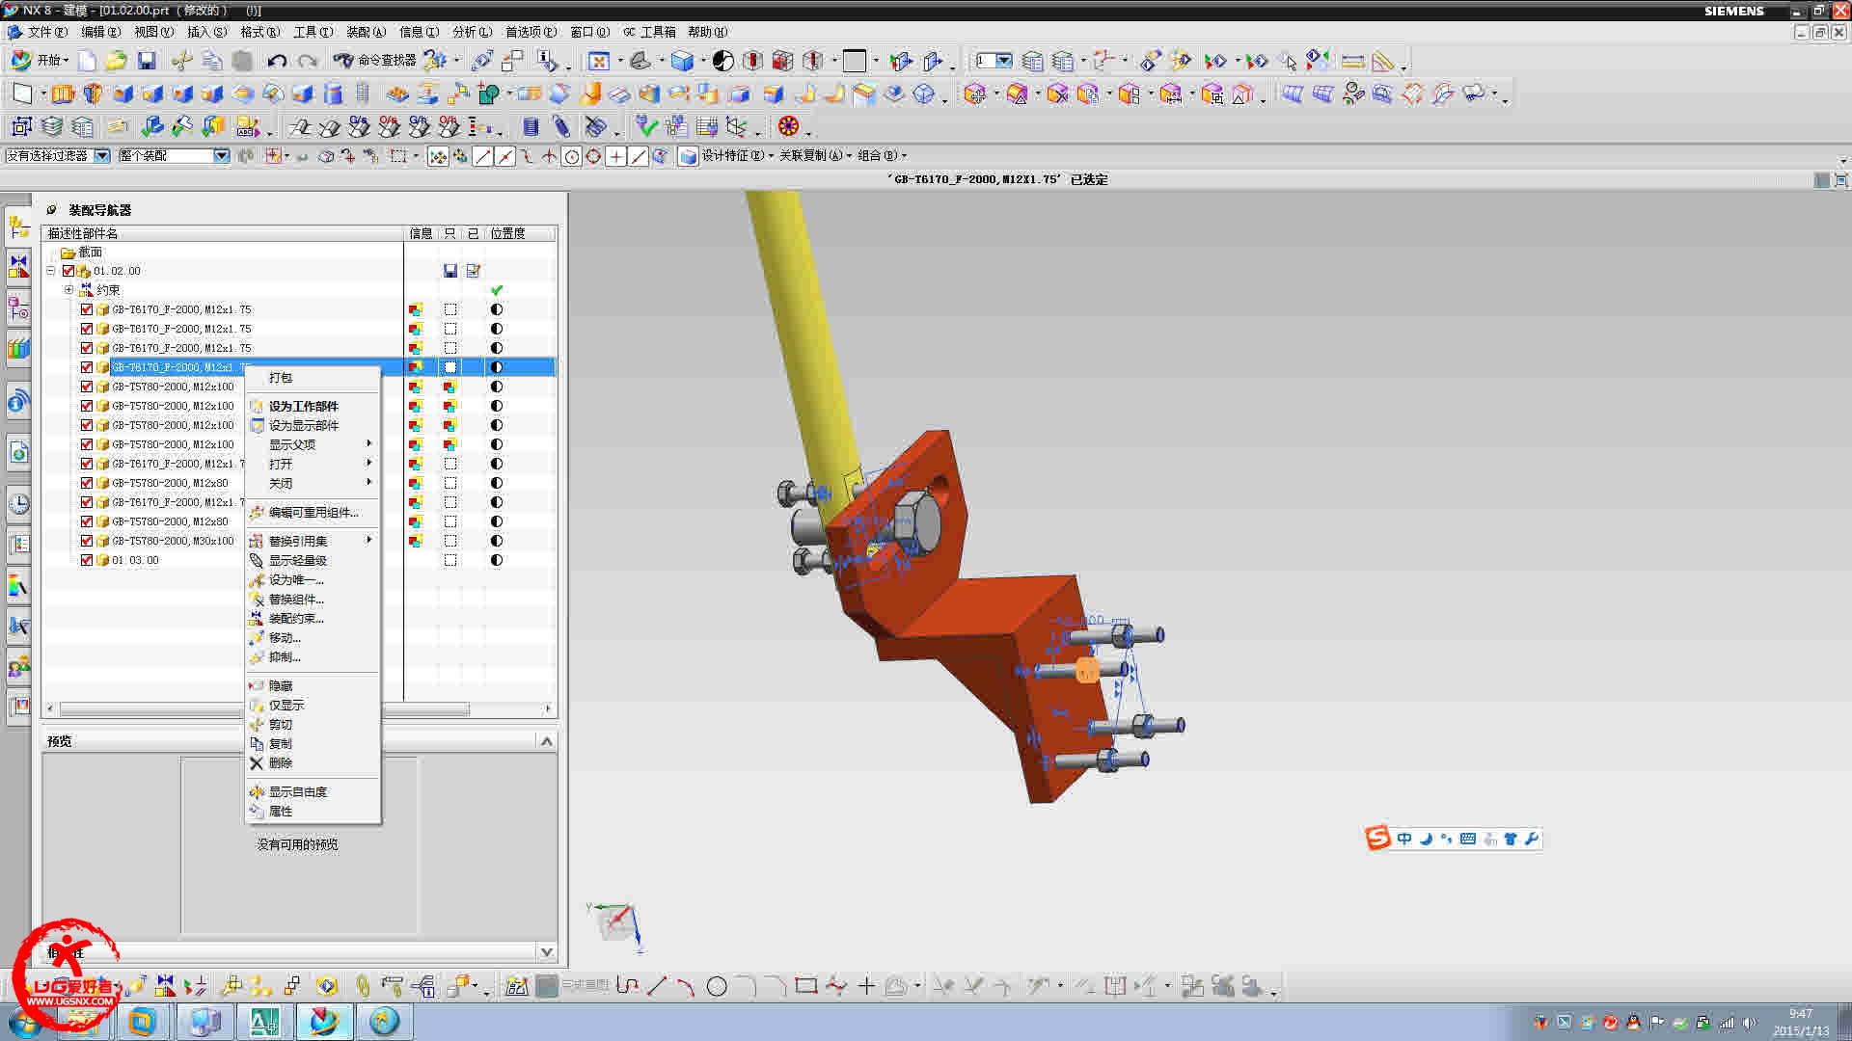Screen dimensions: 1852x1041
Task: Open the Roles sidebar icon with people
Action: [x=18, y=666]
